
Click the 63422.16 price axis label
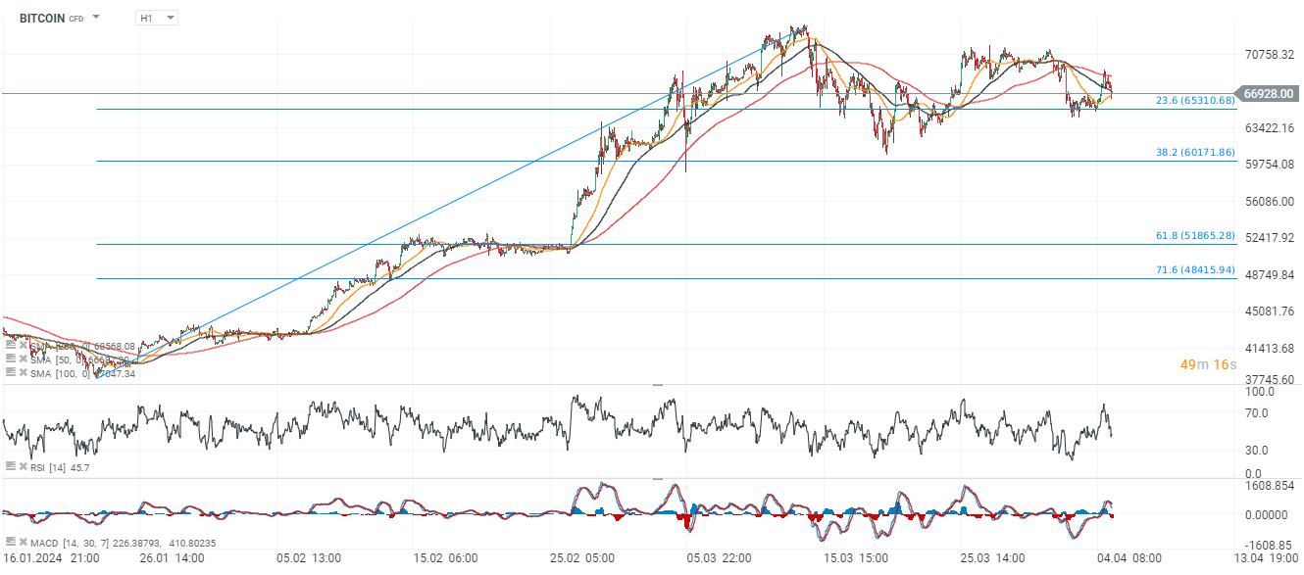pos(1270,128)
